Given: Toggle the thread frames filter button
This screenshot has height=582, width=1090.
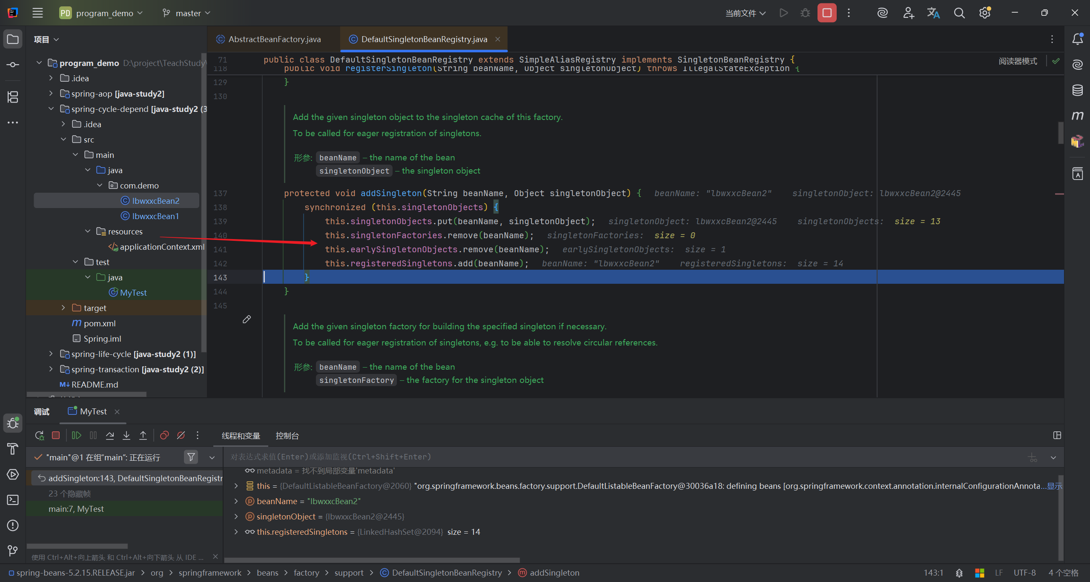Looking at the screenshot, I should (x=191, y=457).
